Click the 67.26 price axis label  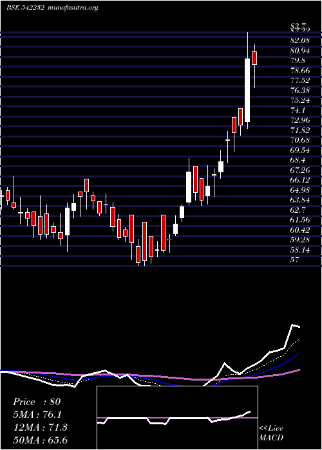[x=300, y=170]
